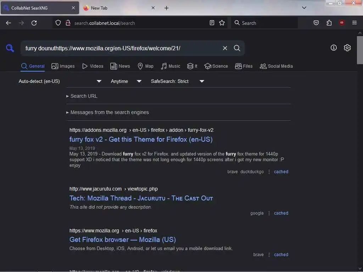Image resolution: width=363 pixels, height=272 pixels.
Task: Open a new browser tab
Action: (167, 8)
